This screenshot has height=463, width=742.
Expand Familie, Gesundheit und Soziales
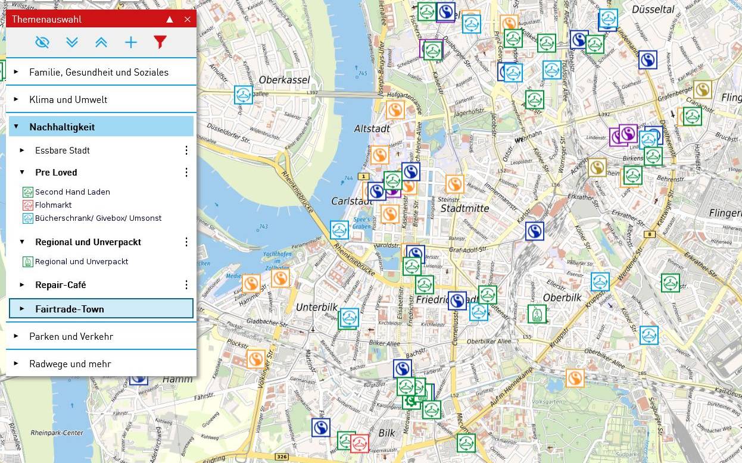click(x=98, y=72)
